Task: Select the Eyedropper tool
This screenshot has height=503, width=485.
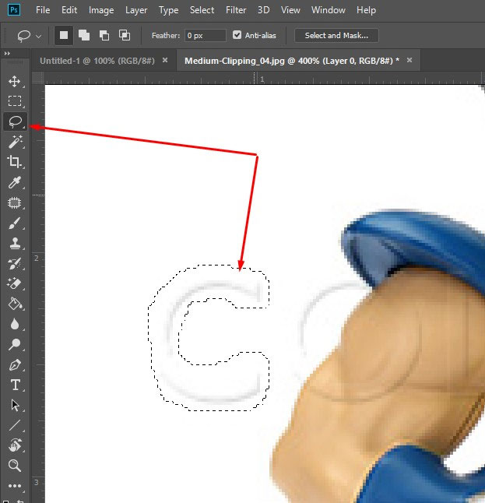Action: click(x=15, y=182)
